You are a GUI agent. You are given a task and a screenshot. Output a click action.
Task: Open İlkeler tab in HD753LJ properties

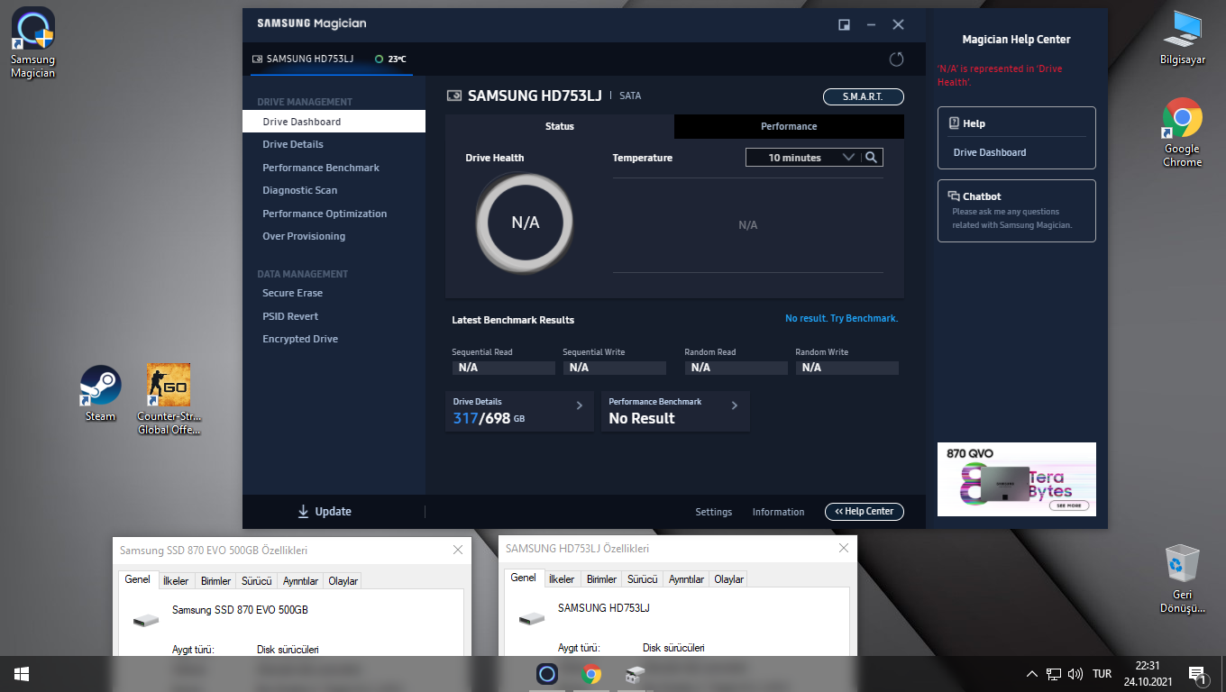[x=562, y=579]
